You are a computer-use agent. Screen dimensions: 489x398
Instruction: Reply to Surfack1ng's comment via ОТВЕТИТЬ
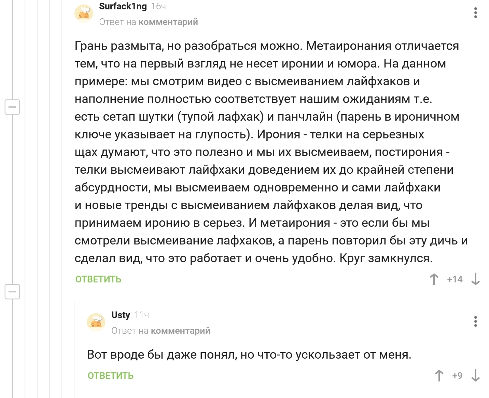click(x=98, y=279)
